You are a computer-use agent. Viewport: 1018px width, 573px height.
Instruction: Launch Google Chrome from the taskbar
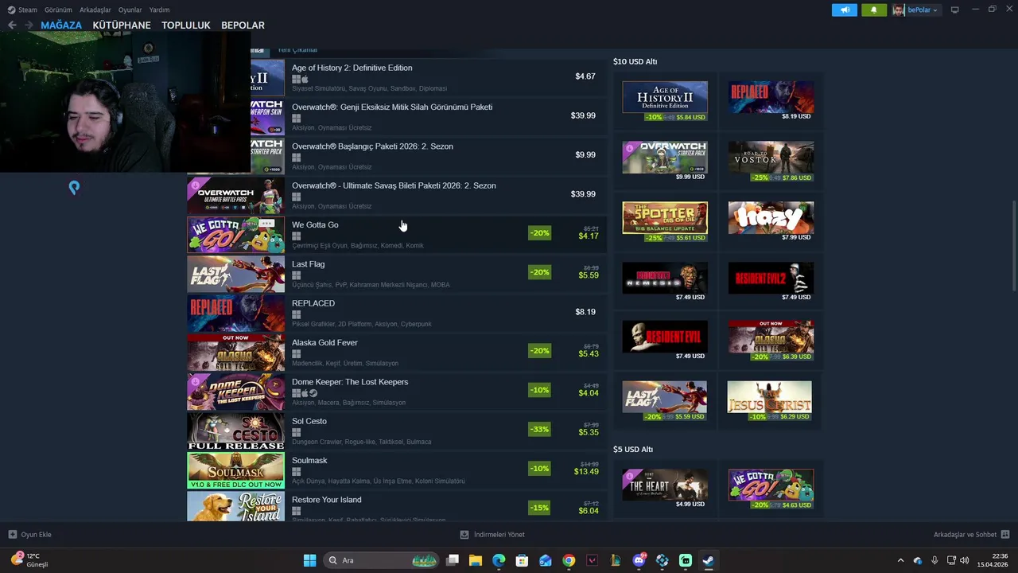(x=569, y=560)
